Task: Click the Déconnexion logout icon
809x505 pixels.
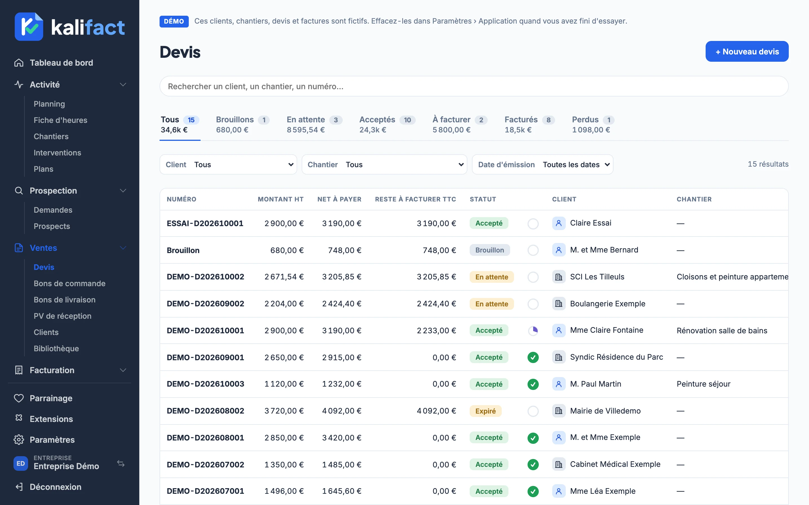Action: click(x=19, y=487)
